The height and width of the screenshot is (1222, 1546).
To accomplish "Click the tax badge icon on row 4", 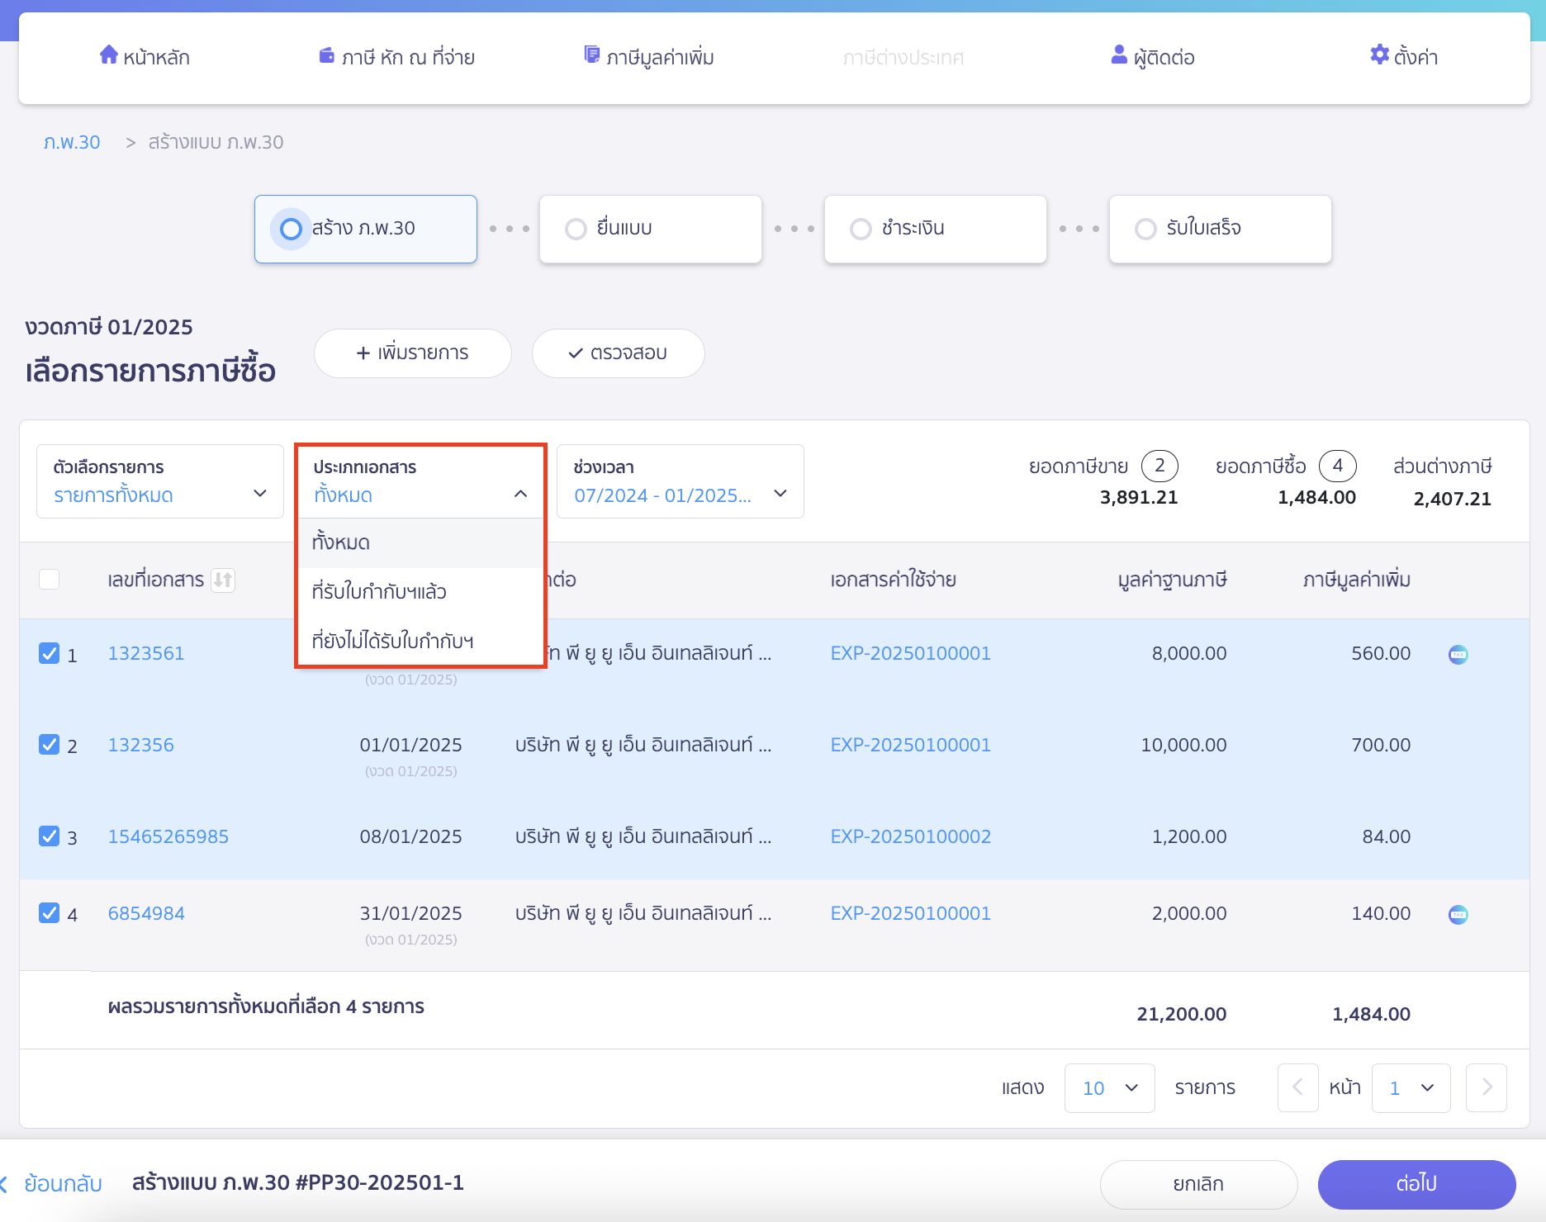I will tap(1458, 915).
